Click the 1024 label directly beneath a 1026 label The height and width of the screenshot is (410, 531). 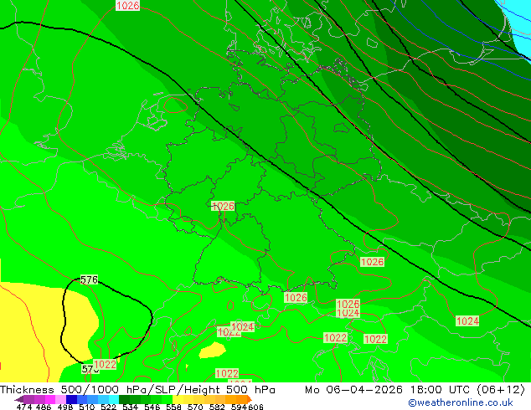pos(348,313)
